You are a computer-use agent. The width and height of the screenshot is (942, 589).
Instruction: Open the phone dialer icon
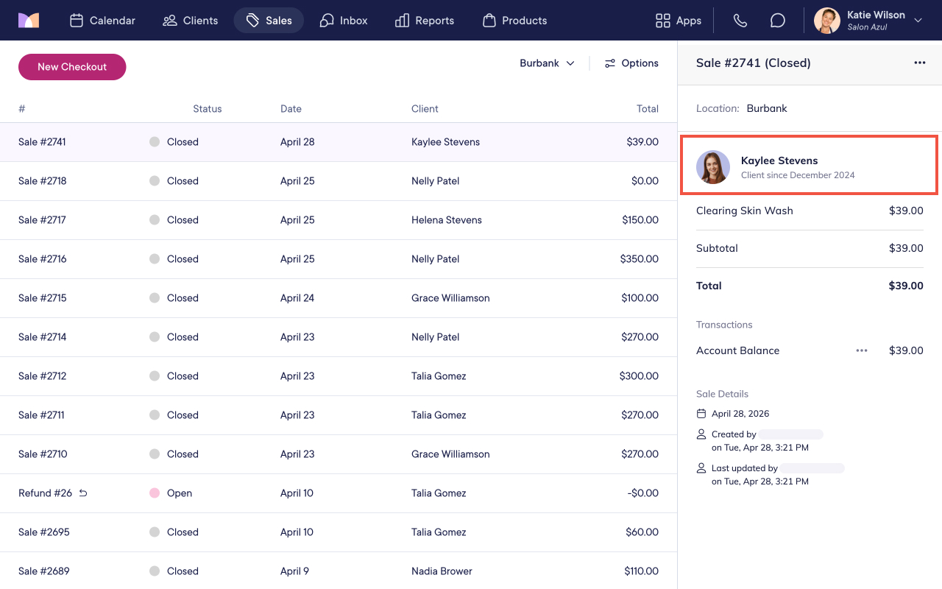740,21
